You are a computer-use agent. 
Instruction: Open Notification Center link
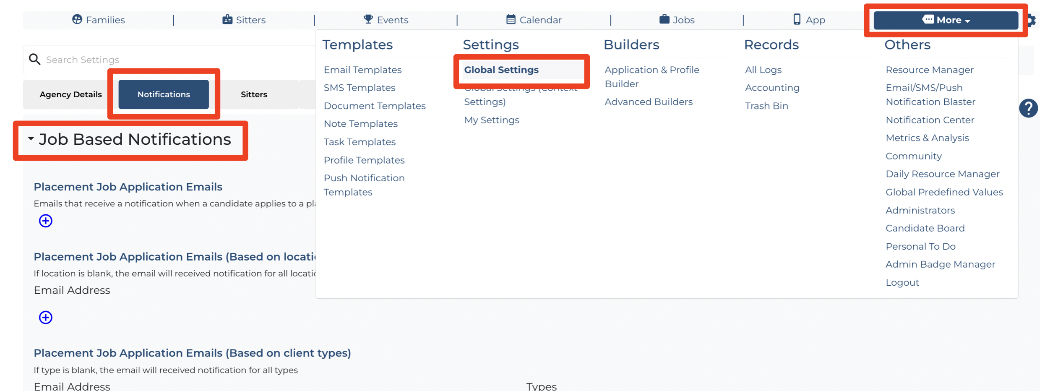click(930, 120)
